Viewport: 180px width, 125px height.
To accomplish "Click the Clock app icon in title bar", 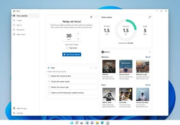I will click(14, 11).
